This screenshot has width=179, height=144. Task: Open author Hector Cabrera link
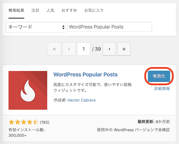click(x=82, y=100)
